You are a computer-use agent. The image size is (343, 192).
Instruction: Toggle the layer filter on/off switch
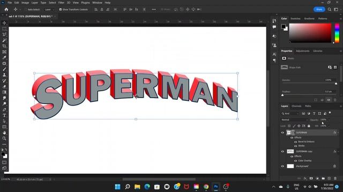click(x=330, y=113)
